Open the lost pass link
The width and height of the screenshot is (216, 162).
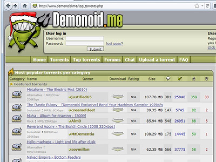(114, 43)
